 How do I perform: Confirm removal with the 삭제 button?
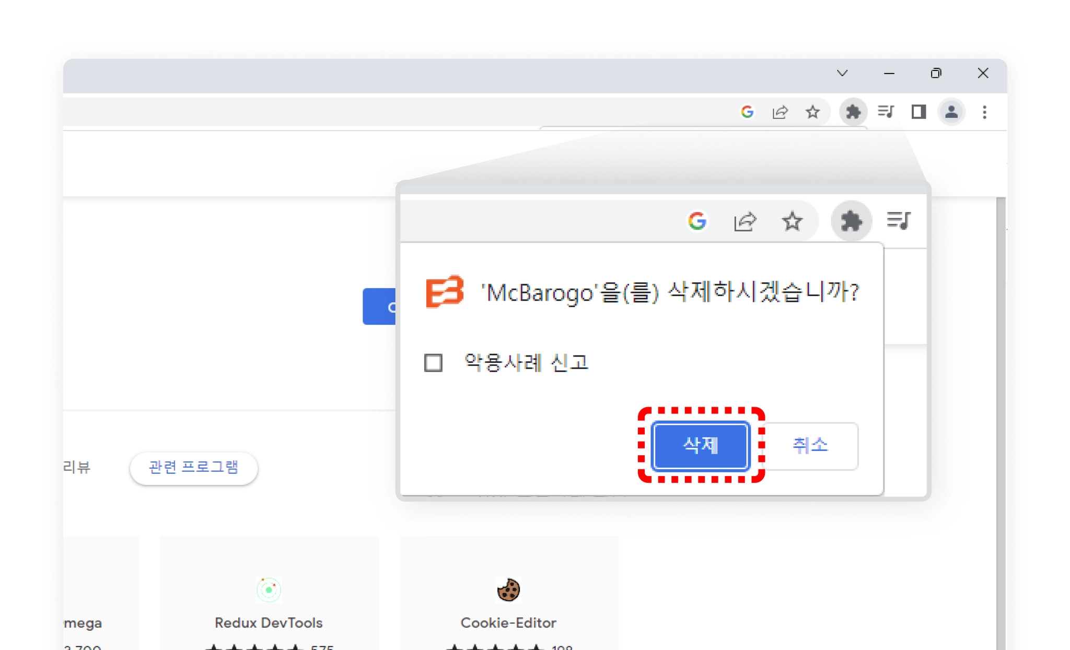pos(701,445)
